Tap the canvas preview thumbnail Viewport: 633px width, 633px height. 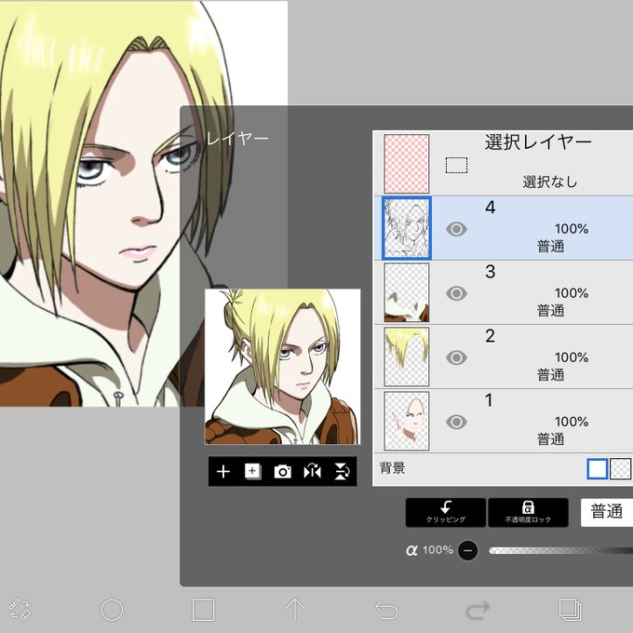(283, 367)
